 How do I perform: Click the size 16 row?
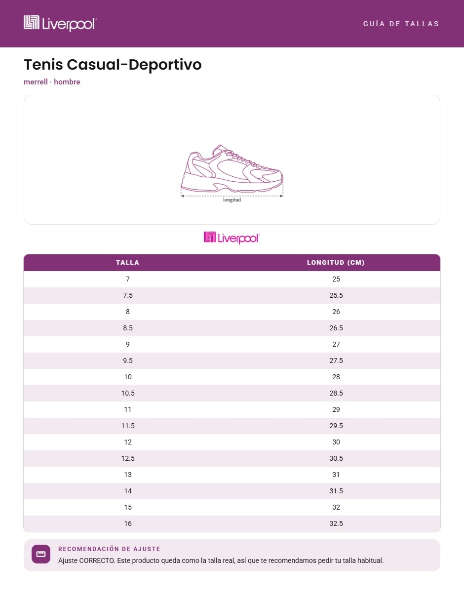tap(232, 523)
